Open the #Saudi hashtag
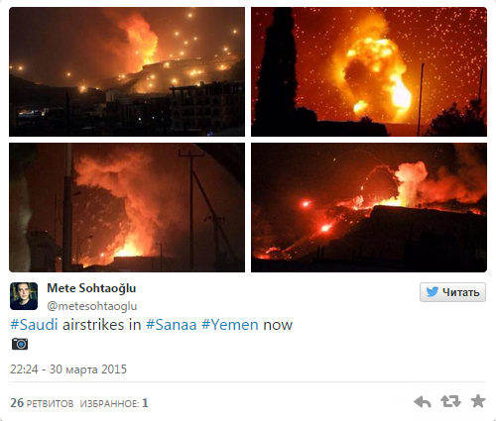Viewport: 496px width, 421px height. click(34, 325)
